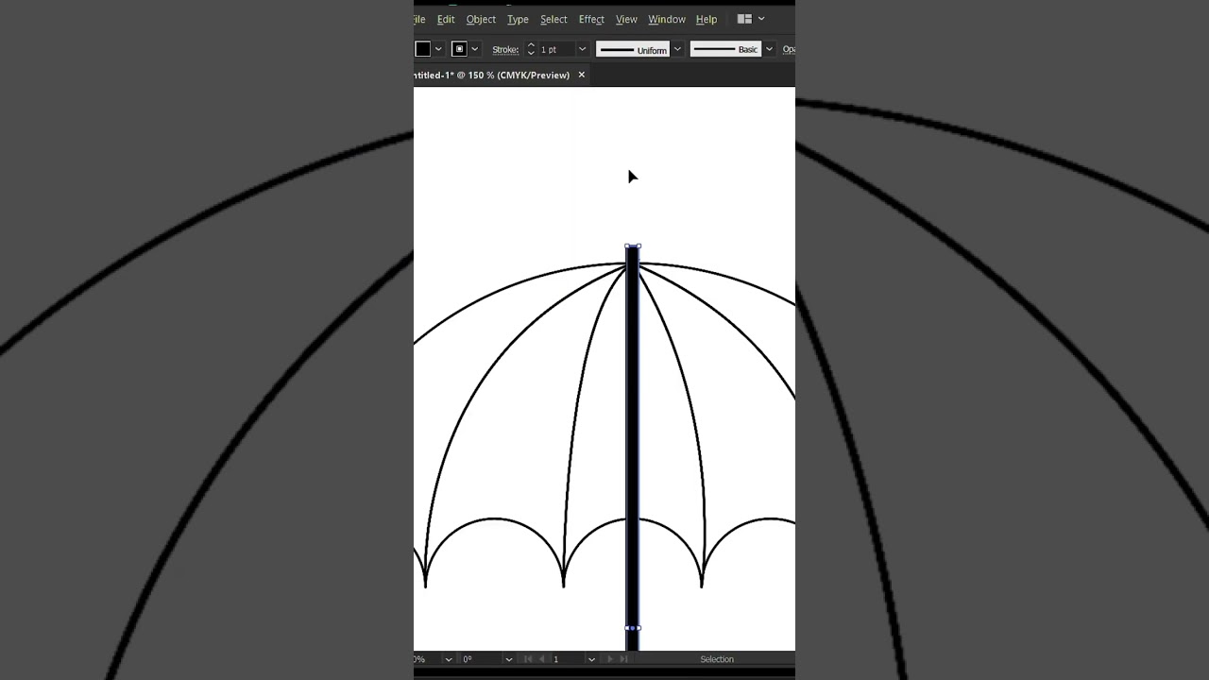Viewport: 1209px width, 680px height.
Task: Click the stroke weight stepper arrows
Action: coord(531,49)
